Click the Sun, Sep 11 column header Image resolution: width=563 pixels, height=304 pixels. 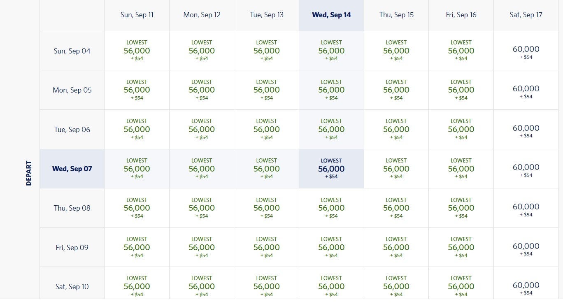(x=137, y=15)
